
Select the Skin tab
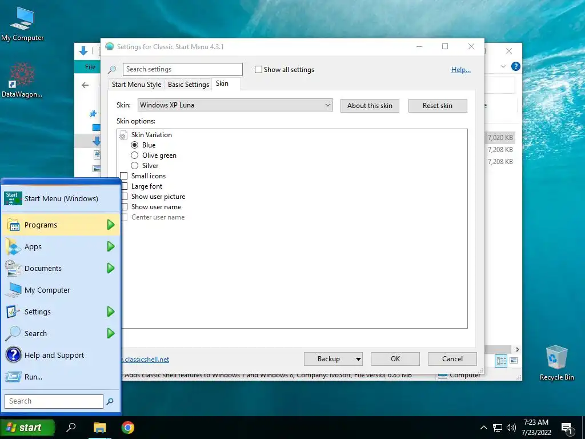pos(222,83)
